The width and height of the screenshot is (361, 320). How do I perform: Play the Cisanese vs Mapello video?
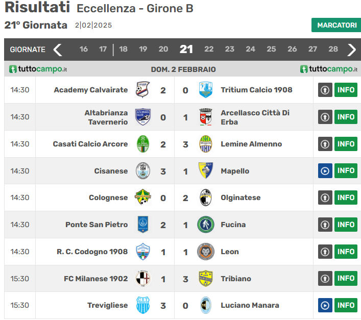pos(325,171)
